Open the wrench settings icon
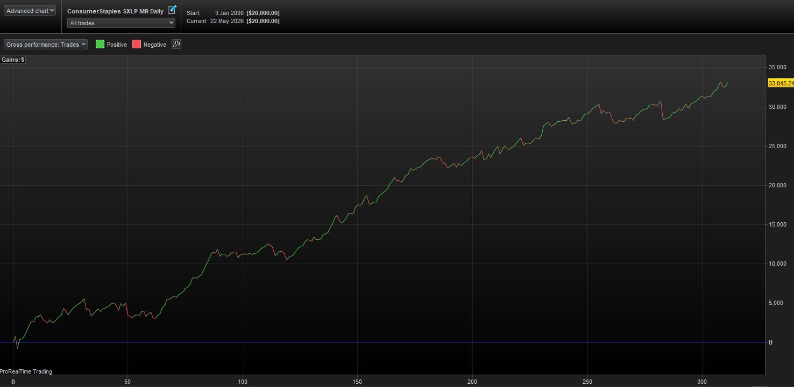Image resolution: width=794 pixels, height=387 pixels. click(176, 45)
